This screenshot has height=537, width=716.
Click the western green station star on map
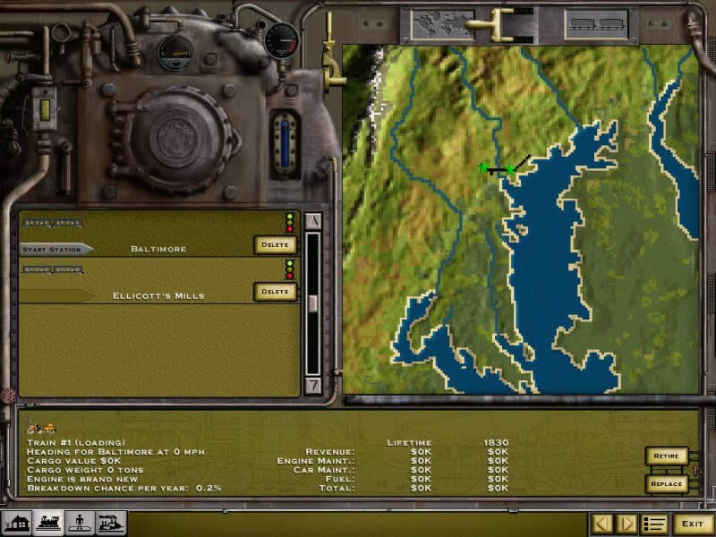[x=483, y=167]
